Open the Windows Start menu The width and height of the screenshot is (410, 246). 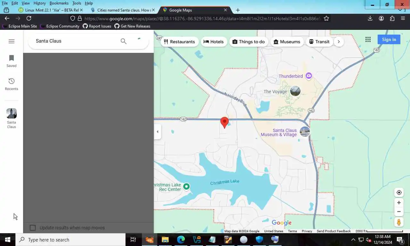point(8,240)
